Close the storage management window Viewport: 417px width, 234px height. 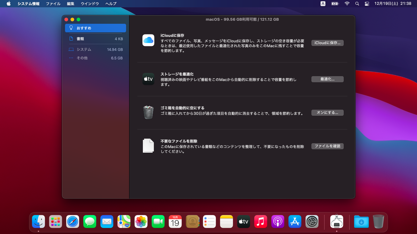(66, 19)
